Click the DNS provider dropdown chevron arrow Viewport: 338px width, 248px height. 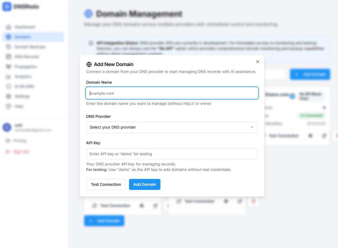tap(252, 127)
